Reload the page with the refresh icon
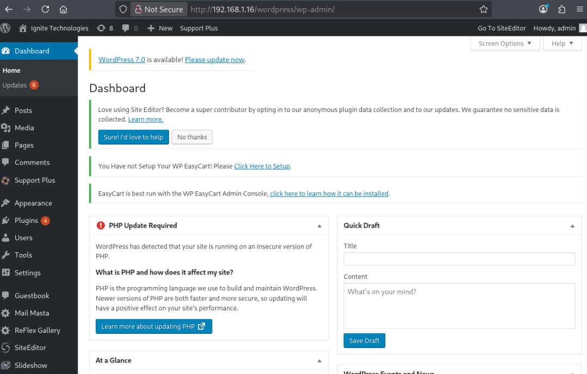 click(x=45, y=9)
